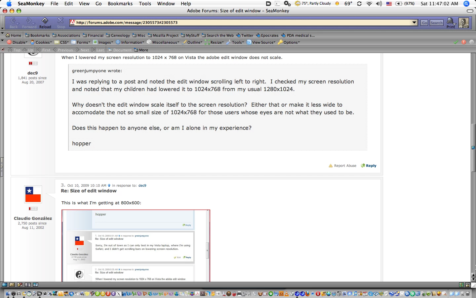The height and width of the screenshot is (298, 476).
Task: Click the URL address field
Action: click(x=243, y=23)
